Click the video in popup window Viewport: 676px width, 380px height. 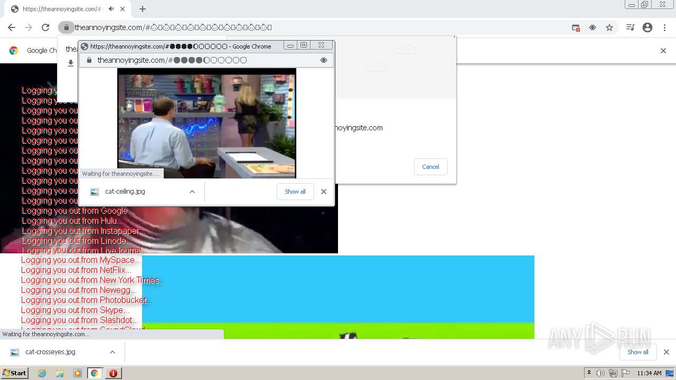click(x=206, y=123)
